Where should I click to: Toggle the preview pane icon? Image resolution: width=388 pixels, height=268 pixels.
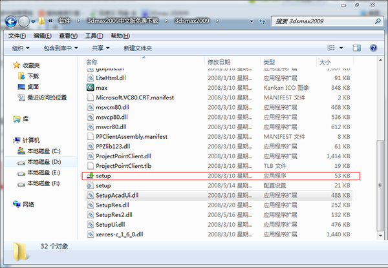356,48
